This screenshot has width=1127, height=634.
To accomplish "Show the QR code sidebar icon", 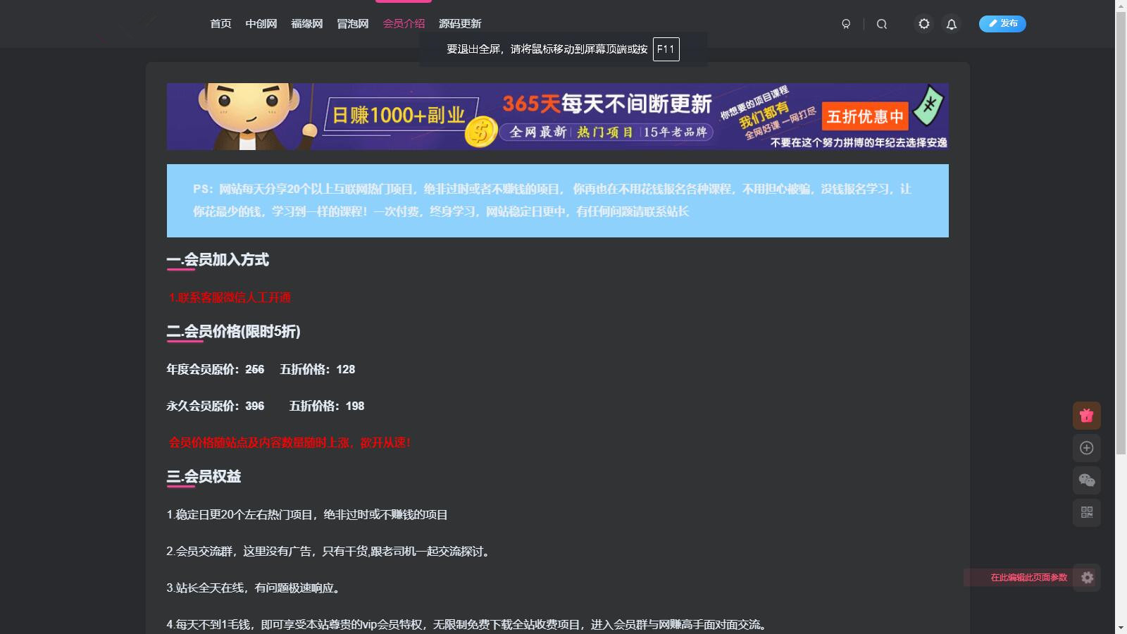I will [x=1087, y=512].
